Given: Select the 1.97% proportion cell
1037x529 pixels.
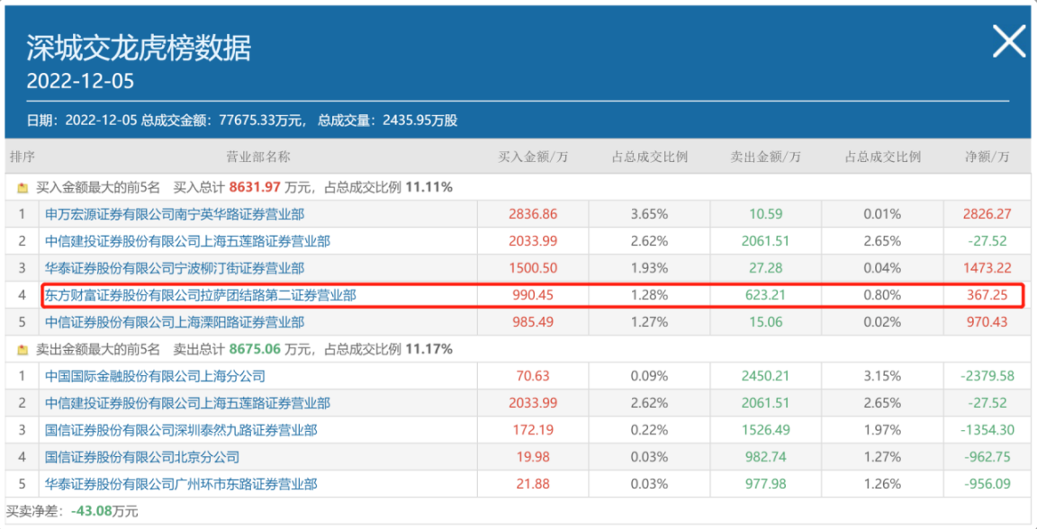Looking at the screenshot, I should [882, 430].
